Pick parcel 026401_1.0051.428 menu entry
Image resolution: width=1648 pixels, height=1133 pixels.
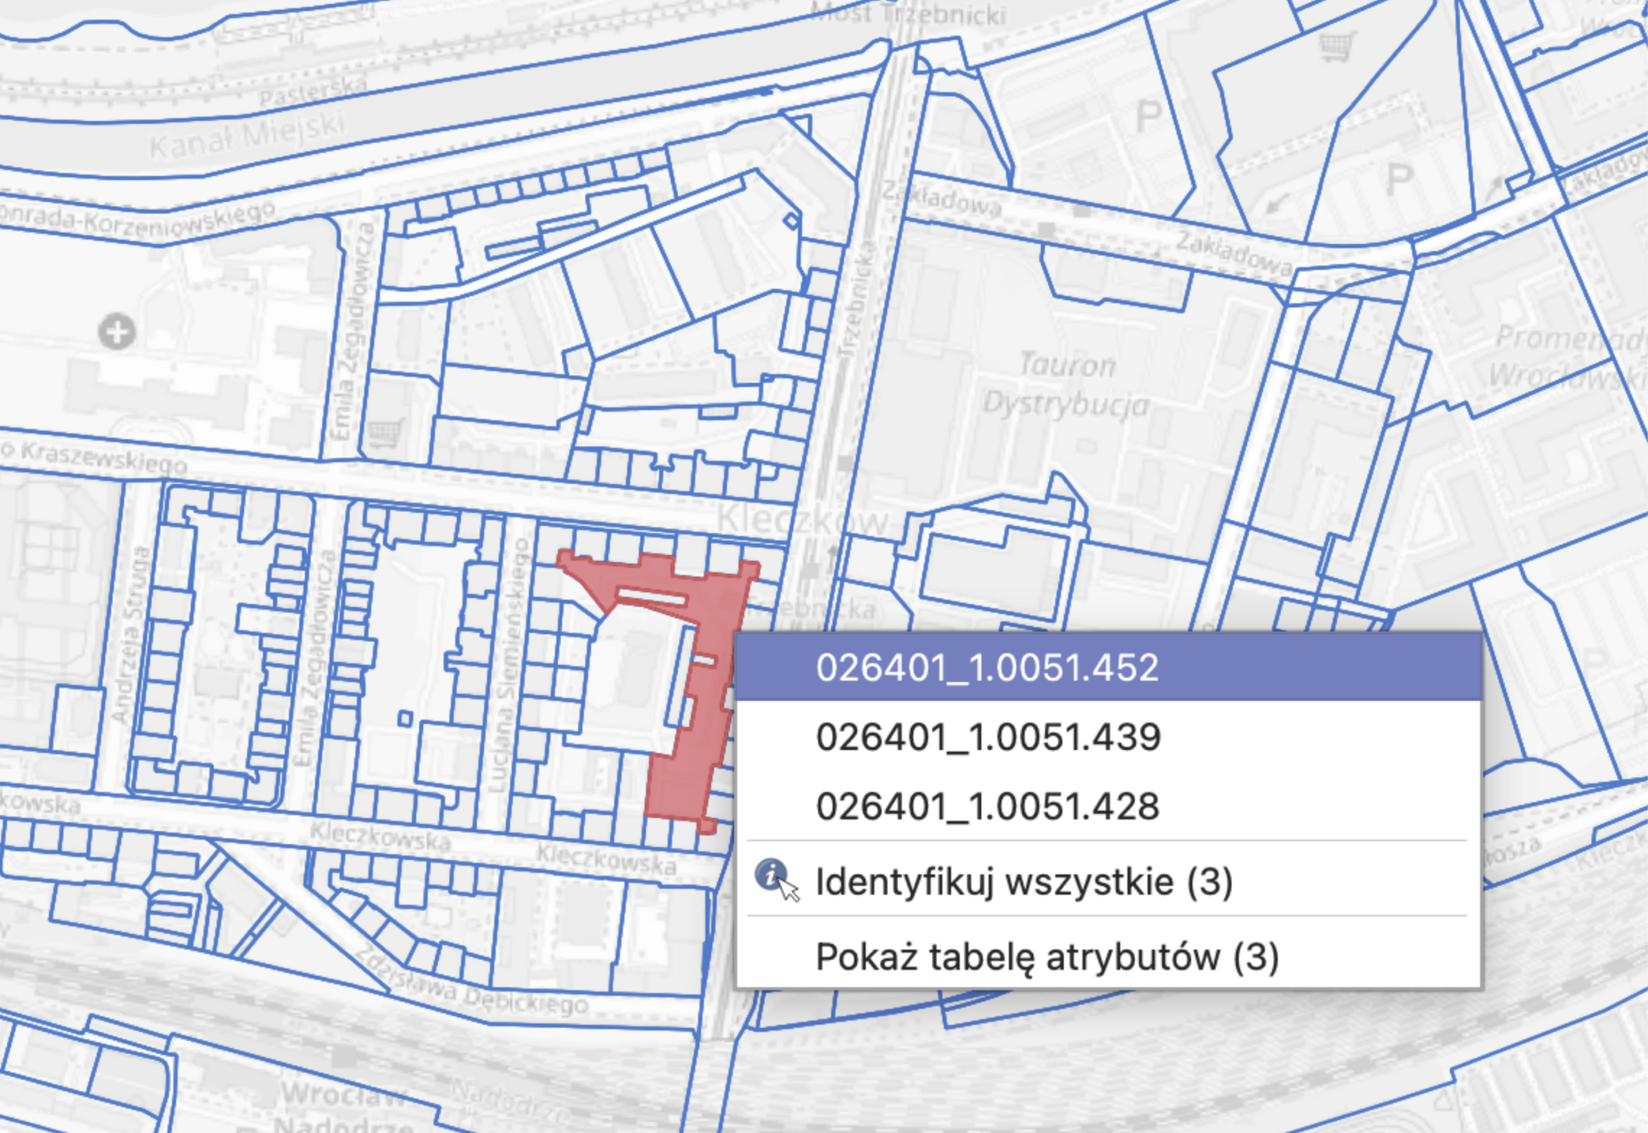[x=1109, y=807]
